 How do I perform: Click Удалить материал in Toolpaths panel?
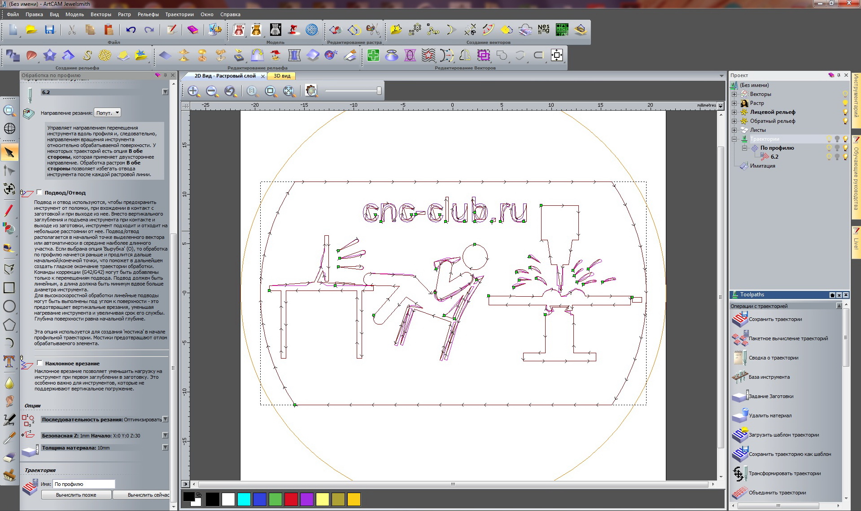770,416
